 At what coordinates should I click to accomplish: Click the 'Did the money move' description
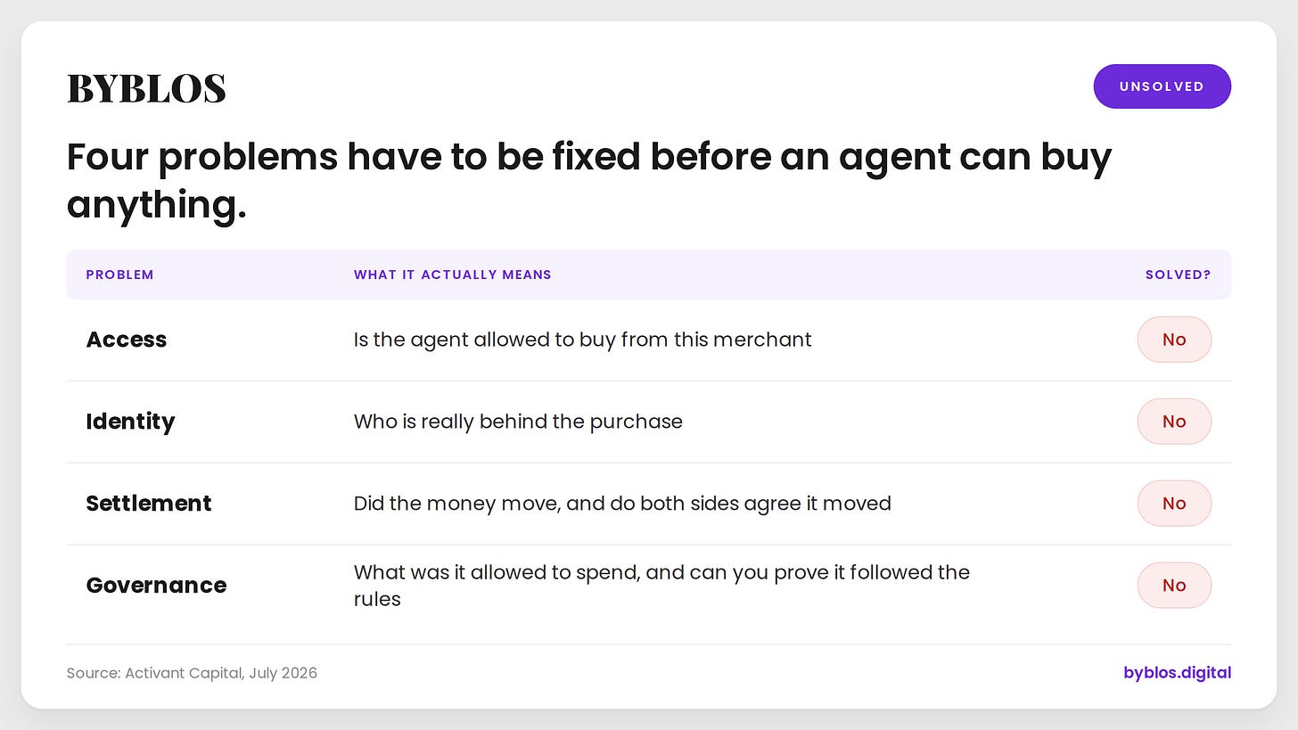(x=622, y=504)
